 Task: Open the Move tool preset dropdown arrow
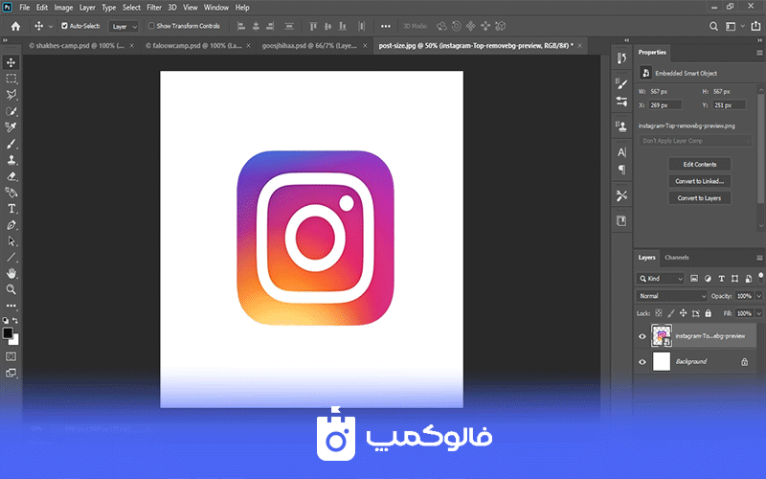(x=51, y=27)
